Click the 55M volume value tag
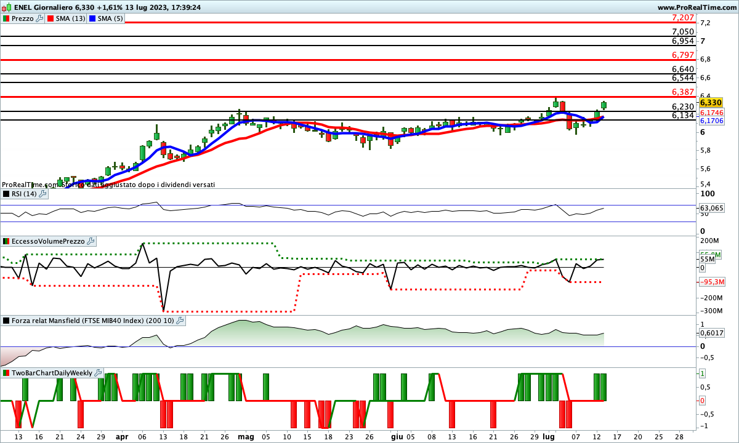The image size is (739, 443). tap(707, 260)
